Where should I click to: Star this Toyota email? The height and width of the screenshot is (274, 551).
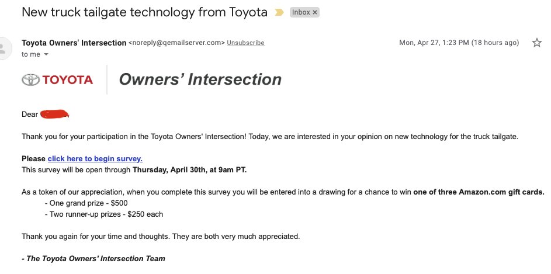[x=536, y=43]
